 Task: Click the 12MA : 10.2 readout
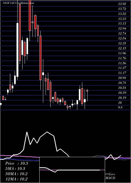(x=16, y=179)
